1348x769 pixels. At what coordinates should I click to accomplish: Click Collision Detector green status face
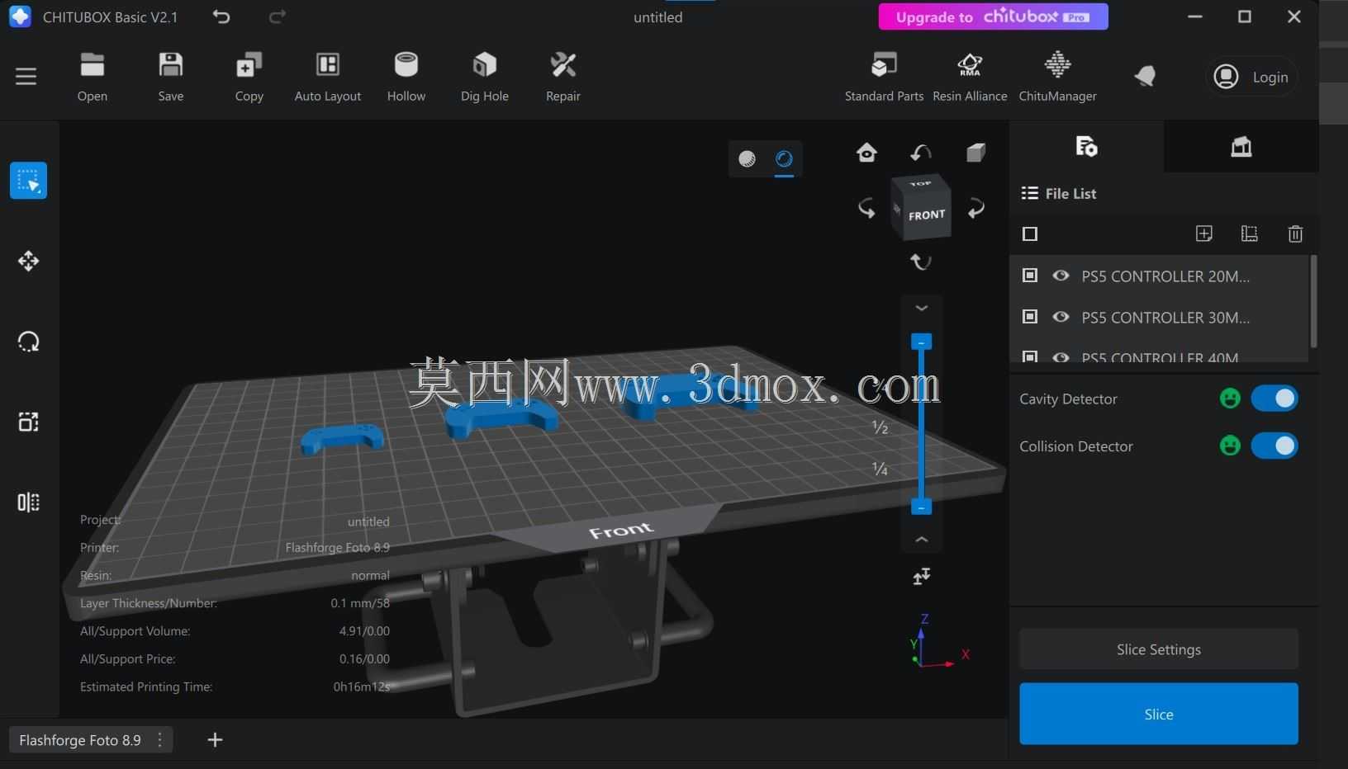1230,446
